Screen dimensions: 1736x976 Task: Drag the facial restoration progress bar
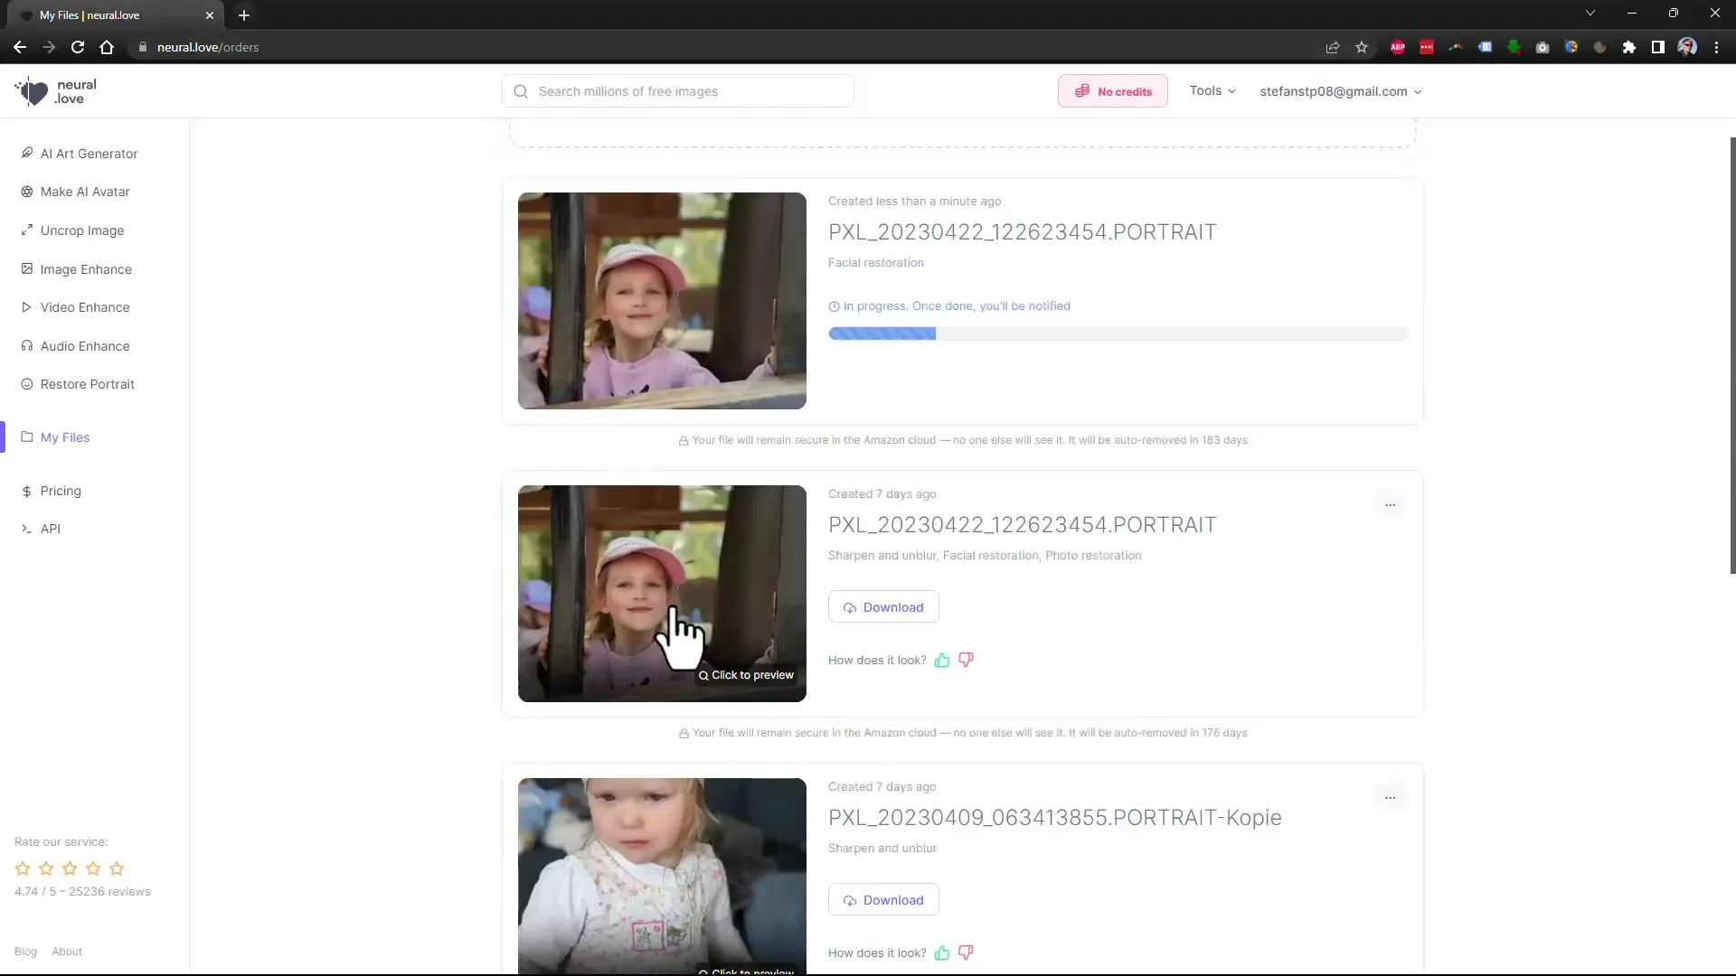1119,333
